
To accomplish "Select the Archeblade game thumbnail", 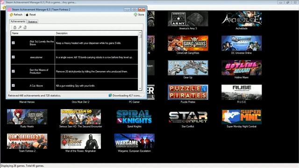I will point(242,19).
